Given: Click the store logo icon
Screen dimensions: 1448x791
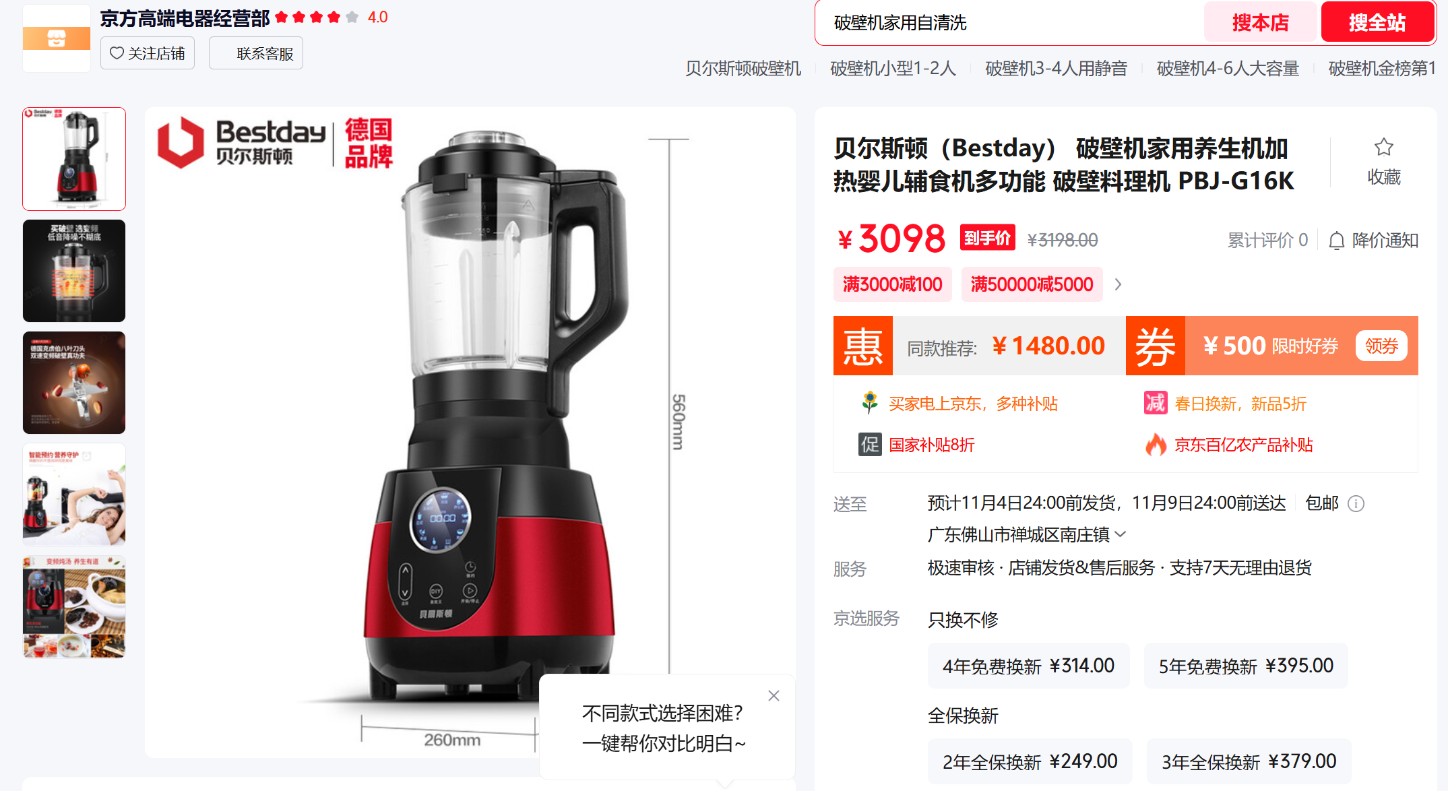Looking at the screenshot, I should tap(57, 38).
